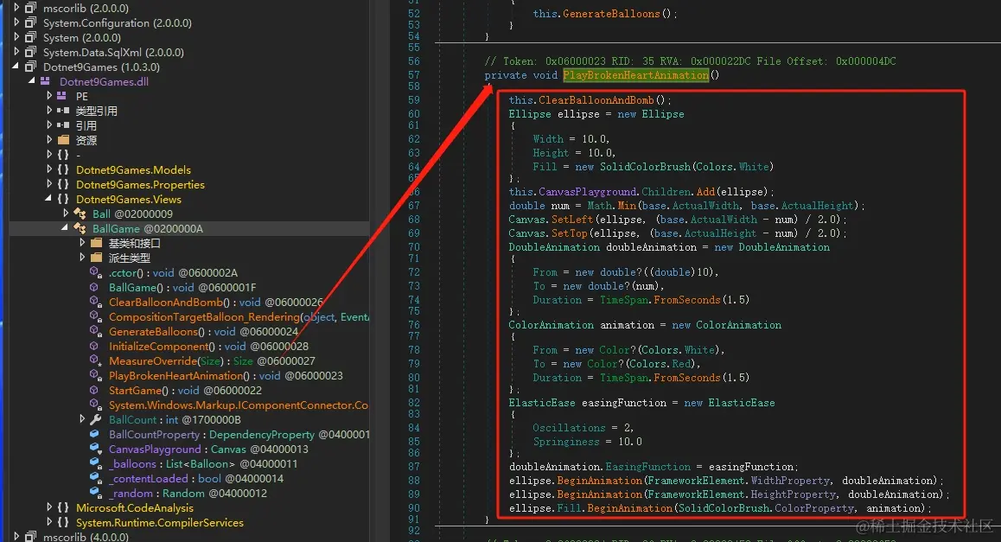Click Oscillations property on line 84
Image resolution: width=1001 pixels, height=542 pixels.
569,428
